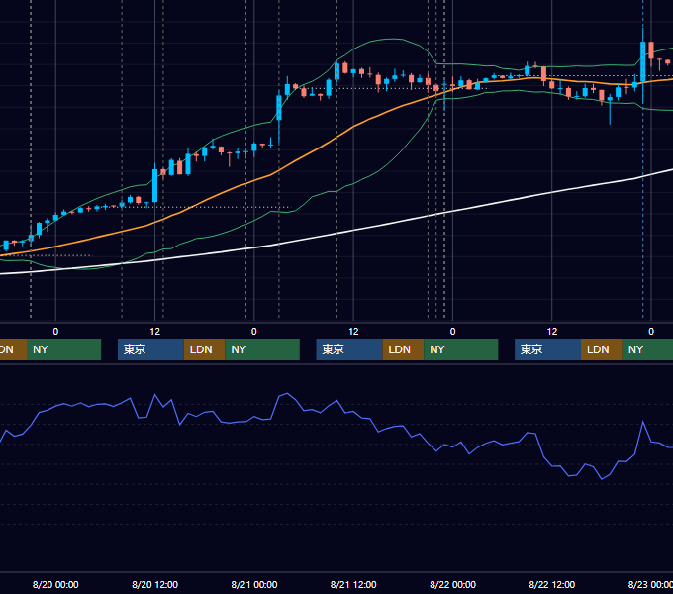Click the 8/20 00:00 date label
673x594 pixels.
(55, 584)
